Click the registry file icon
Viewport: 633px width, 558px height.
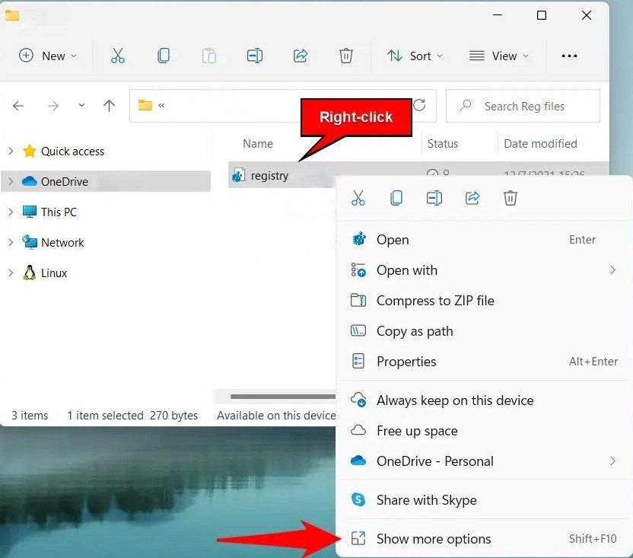tap(238, 175)
